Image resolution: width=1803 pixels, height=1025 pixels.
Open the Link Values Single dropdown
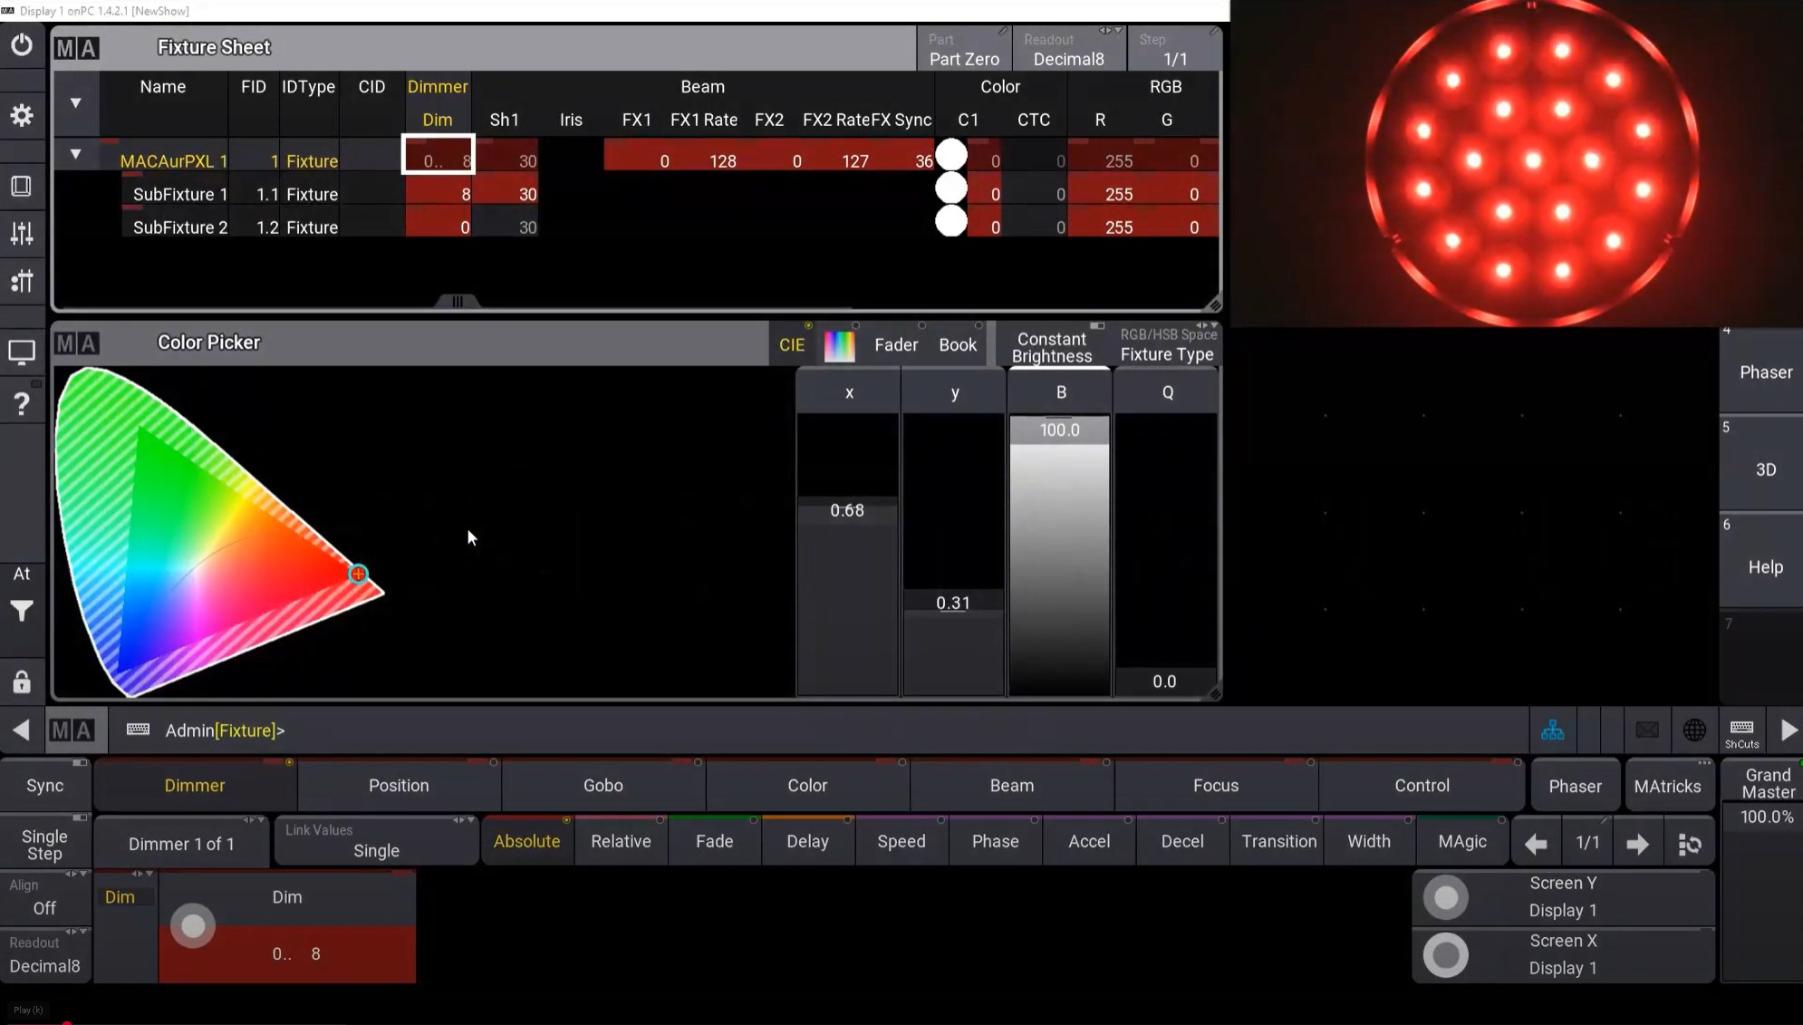(376, 841)
